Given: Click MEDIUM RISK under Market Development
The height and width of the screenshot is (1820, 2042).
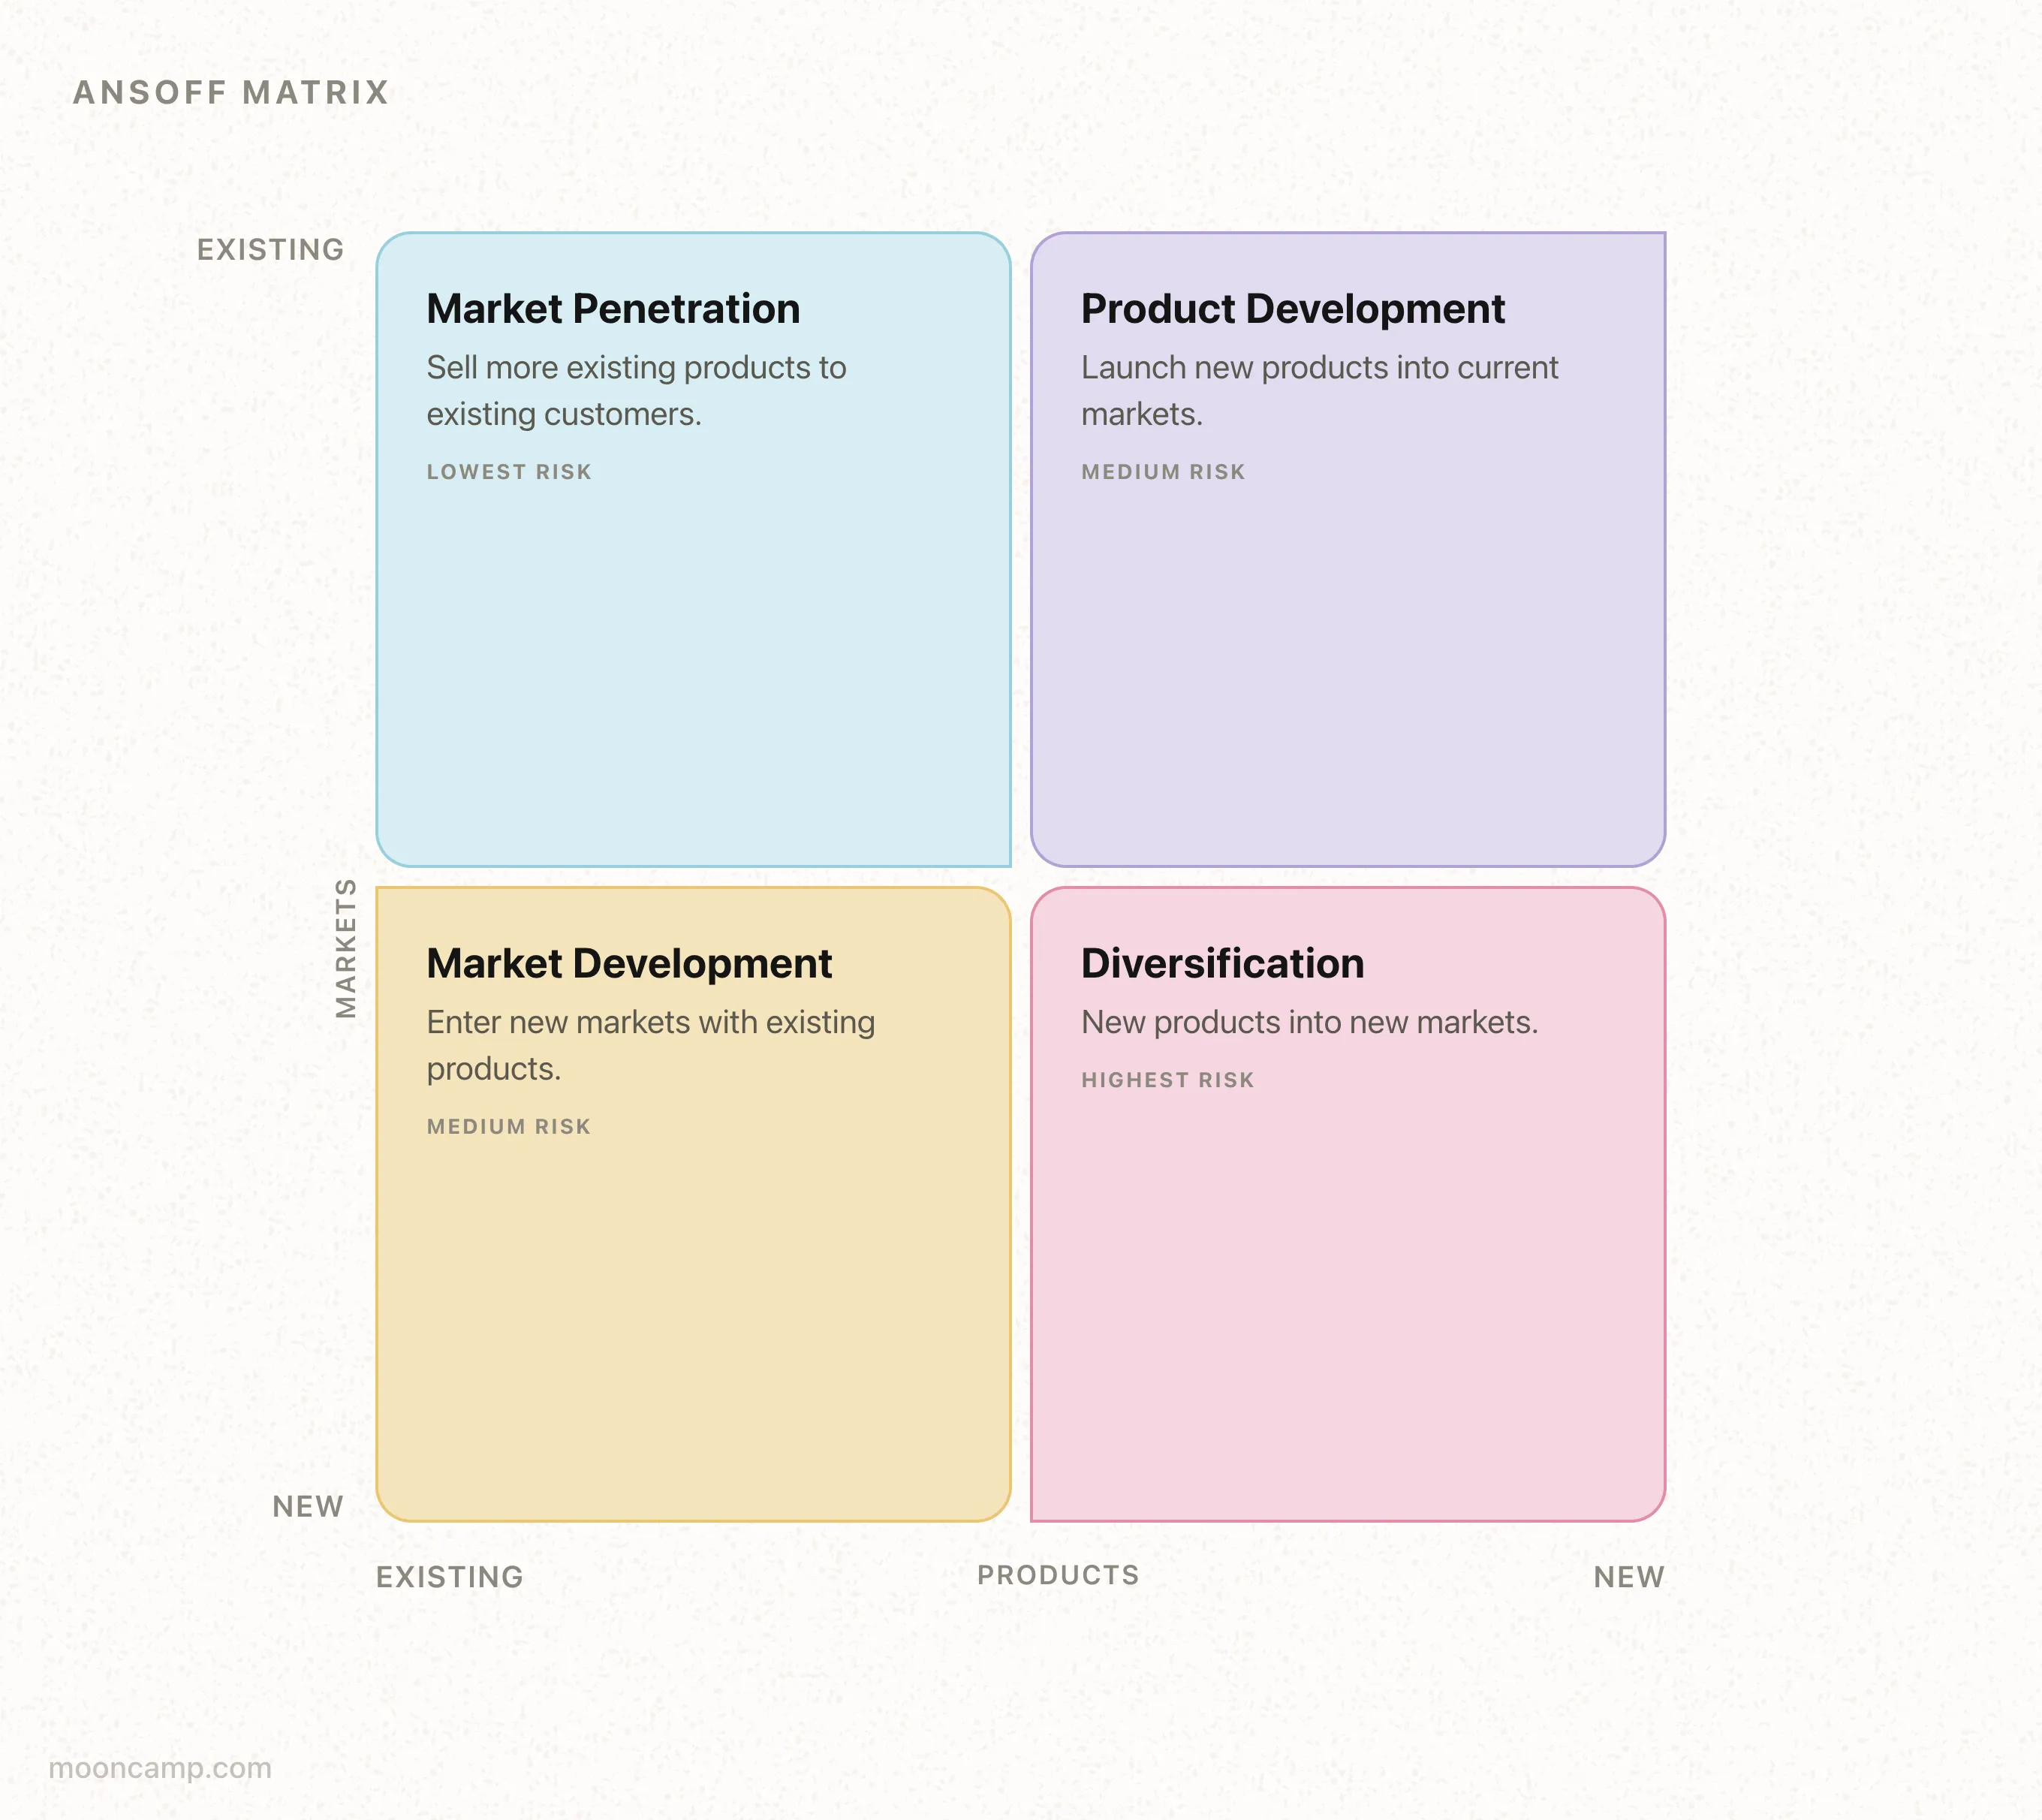Looking at the screenshot, I should click(509, 1126).
